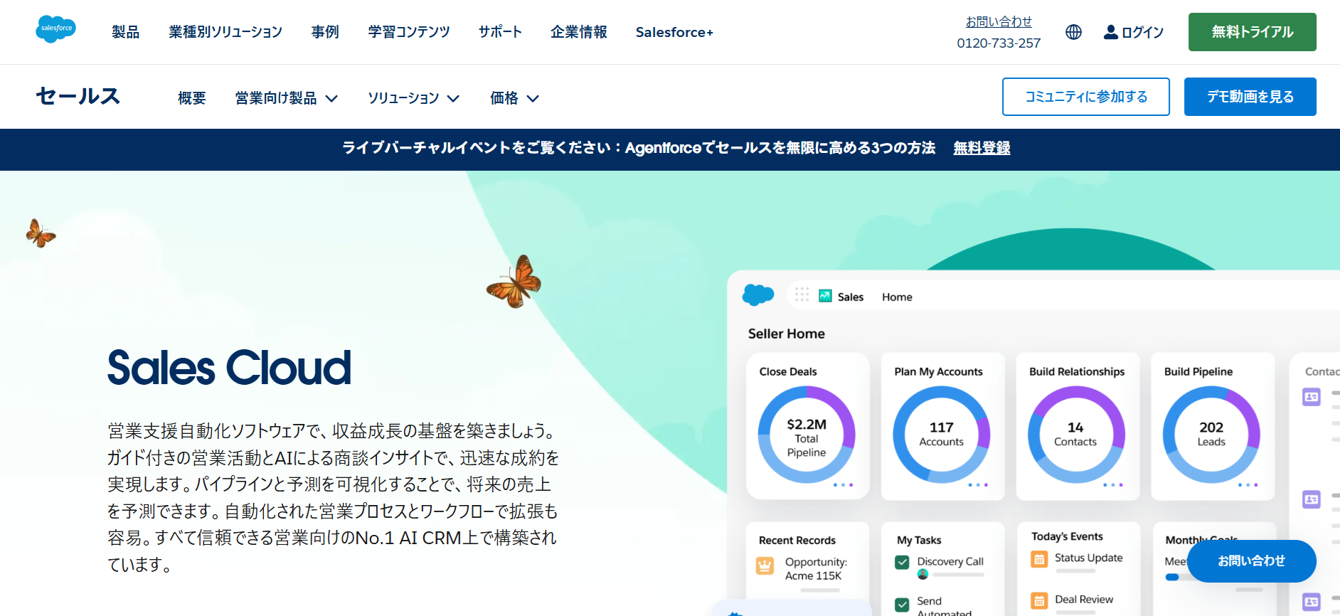Go to the 概要 tab
The width and height of the screenshot is (1340, 616).
point(192,98)
